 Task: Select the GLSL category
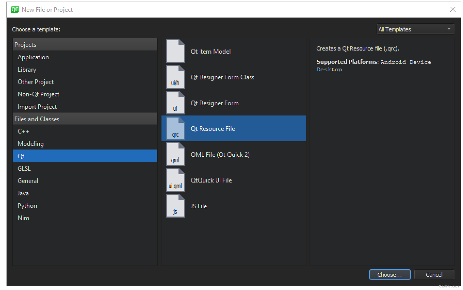(85, 169)
